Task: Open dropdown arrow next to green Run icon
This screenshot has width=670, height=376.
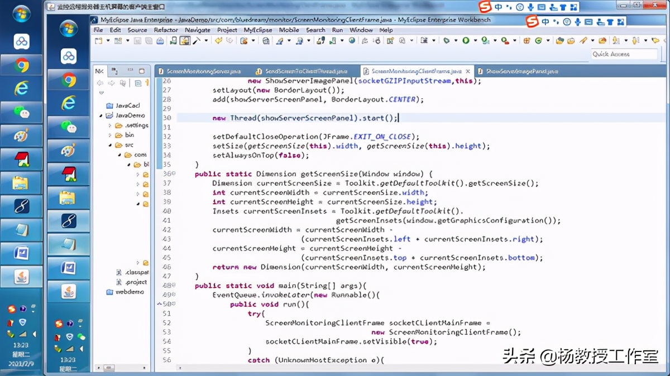Action: pyautogui.click(x=476, y=40)
